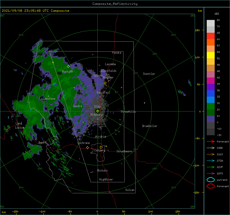Click the Calgary city label
Viewport: 230px width, 215px height.
tap(100, 150)
